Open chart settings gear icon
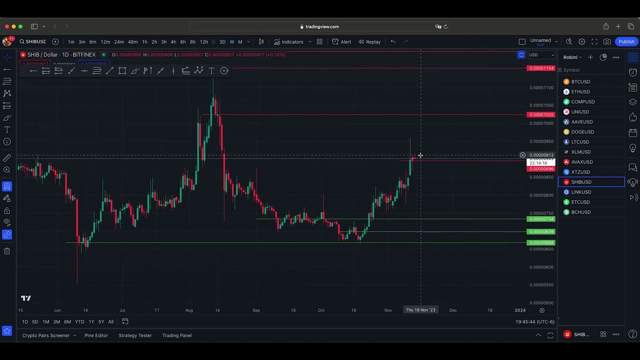 581,42
